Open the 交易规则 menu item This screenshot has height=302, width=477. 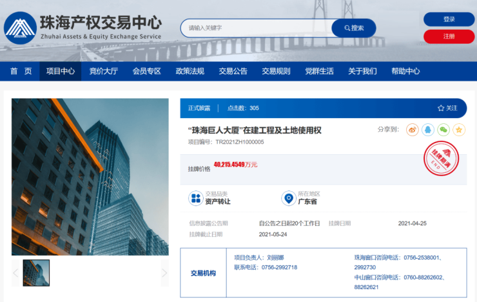point(277,71)
